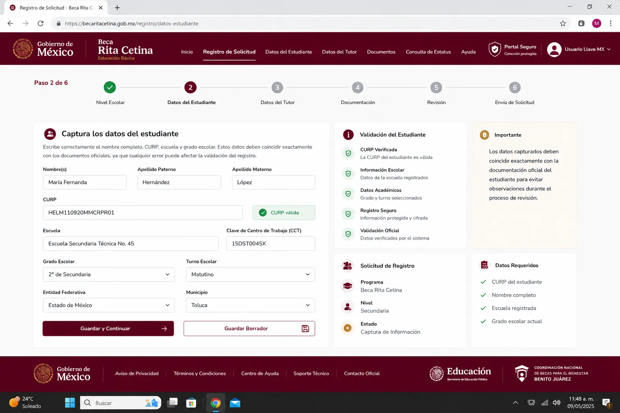Click the Nombre(s) field with María Fernanda
The width and height of the screenshot is (620, 413).
(85, 182)
